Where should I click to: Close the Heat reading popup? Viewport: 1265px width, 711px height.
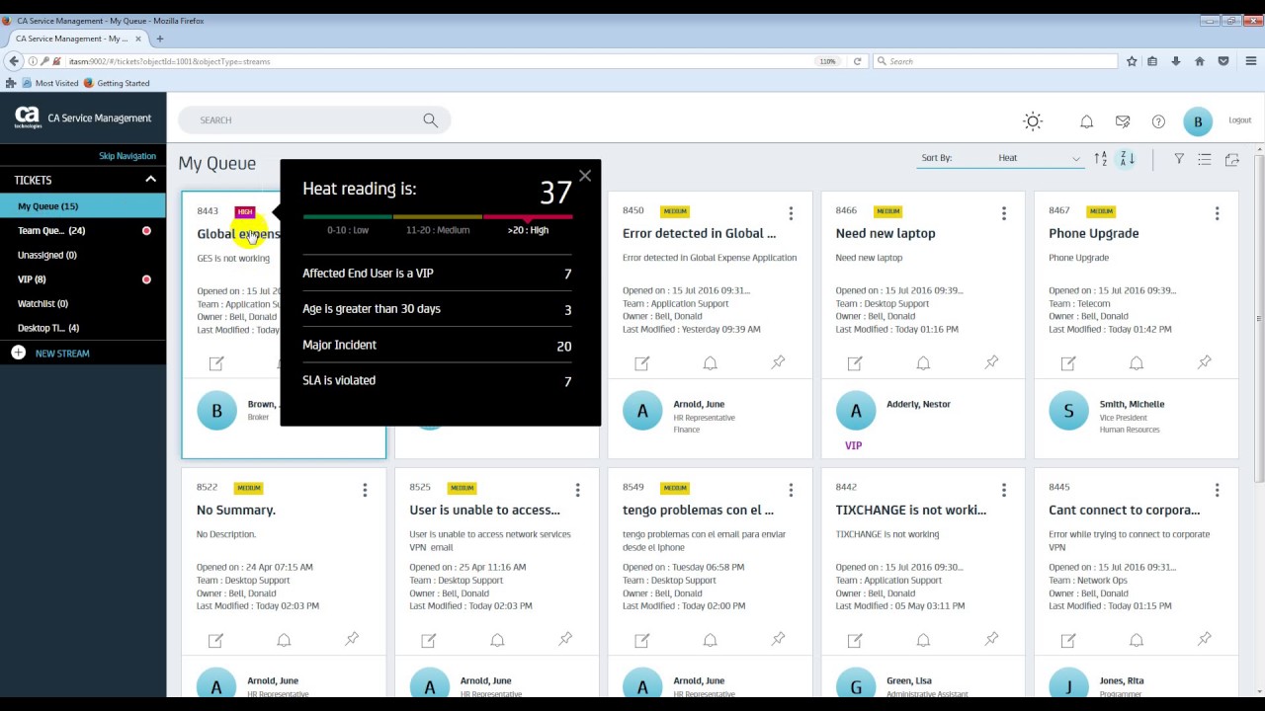[585, 176]
